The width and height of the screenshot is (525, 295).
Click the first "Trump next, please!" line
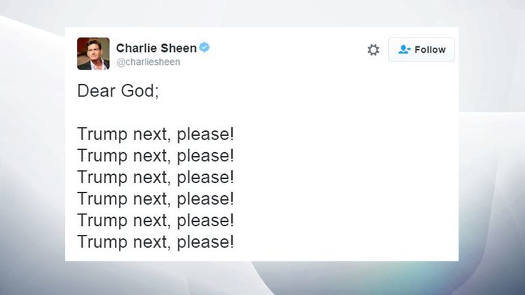(x=156, y=135)
